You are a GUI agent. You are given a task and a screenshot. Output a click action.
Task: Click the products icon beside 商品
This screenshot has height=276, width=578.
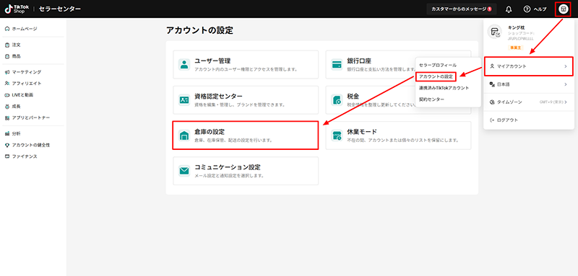[x=7, y=56]
